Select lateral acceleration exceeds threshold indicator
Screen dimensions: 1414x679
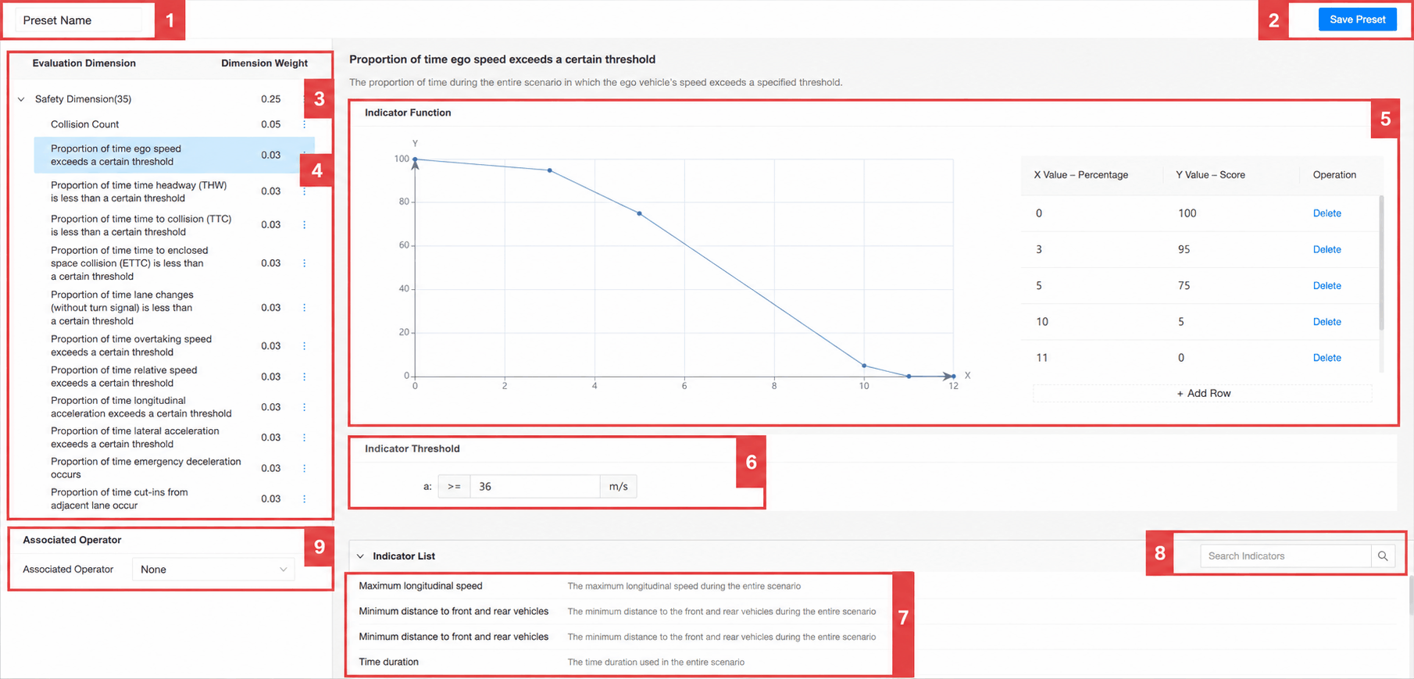click(x=134, y=438)
